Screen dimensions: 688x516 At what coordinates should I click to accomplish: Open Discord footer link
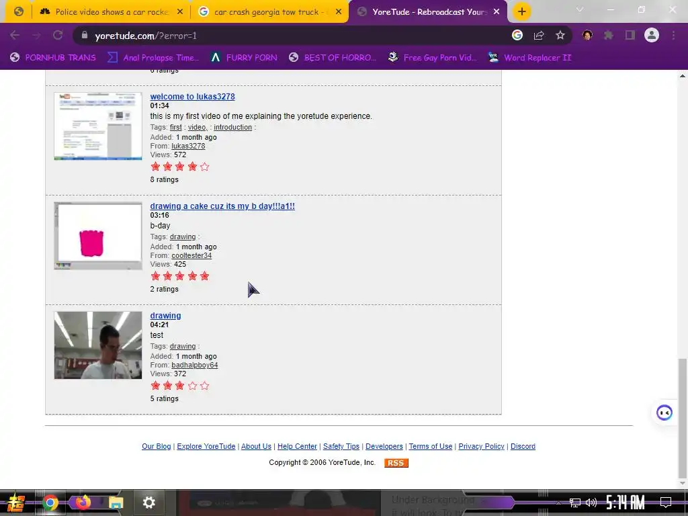click(x=523, y=446)
